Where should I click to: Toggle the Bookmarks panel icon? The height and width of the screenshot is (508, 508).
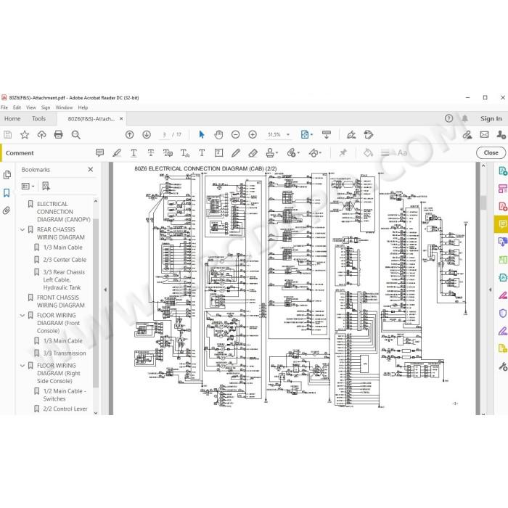tap(7, 193)
